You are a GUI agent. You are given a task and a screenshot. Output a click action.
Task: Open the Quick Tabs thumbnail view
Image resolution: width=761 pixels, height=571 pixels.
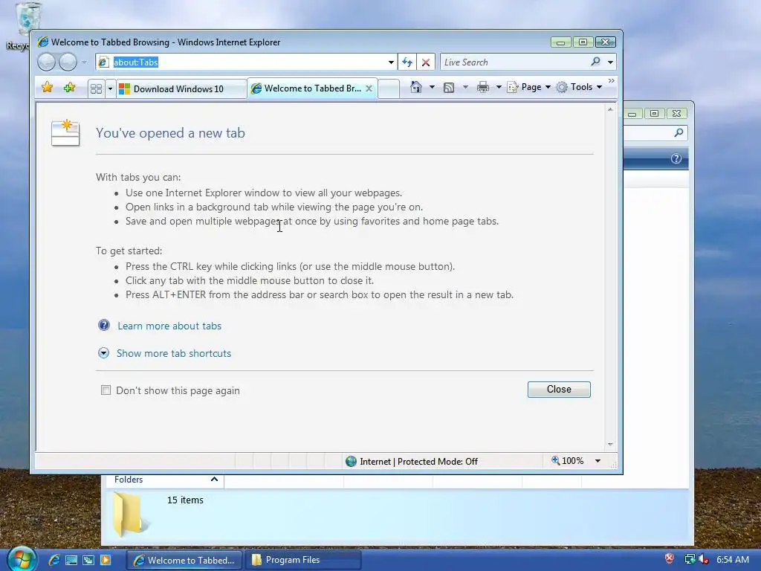tap(96, 89)
